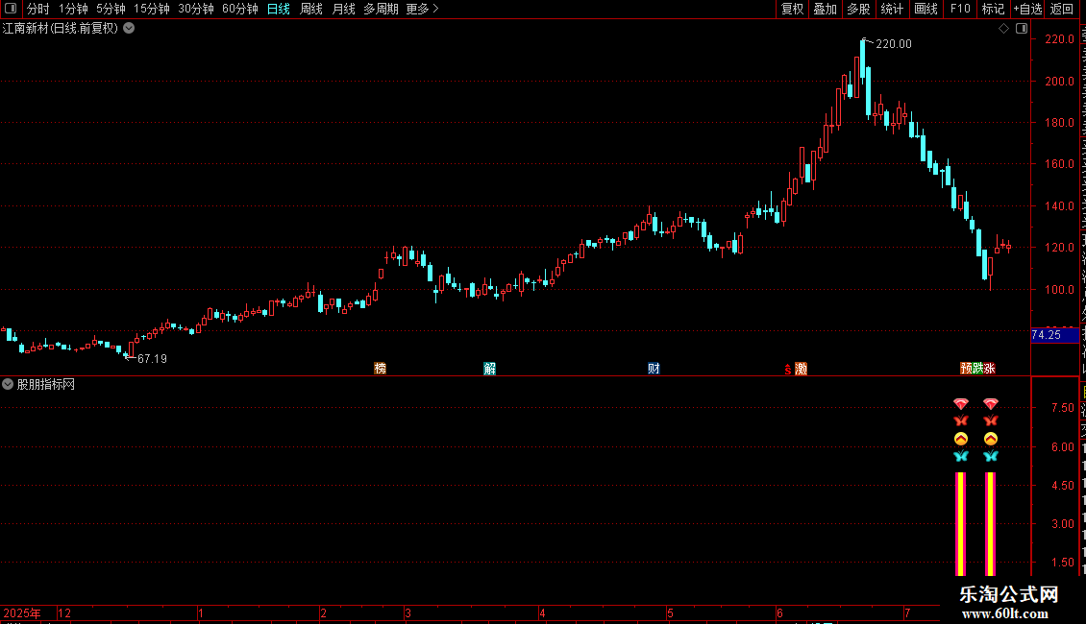This screenshot has height=624, width=1086.
Task: Open the F10 company info
Action: pos(960,9)
